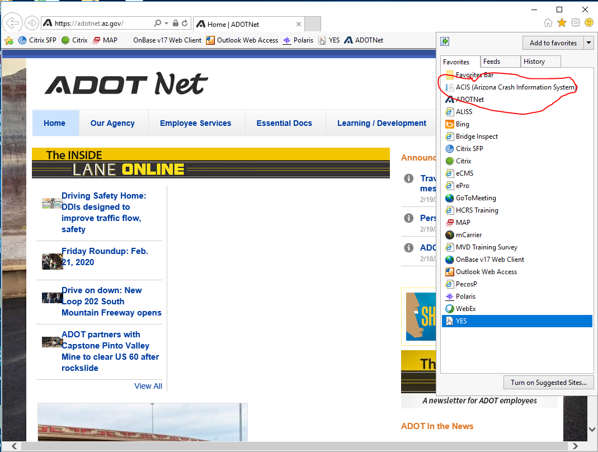Image resolution: width=598 pixels, height=452 pixels.
Task: Open HCRS Training favorite
Action: tap(517, 210)
